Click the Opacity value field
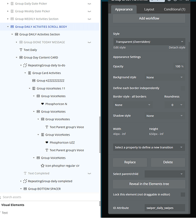This screenshot has height=218, width=196. tap(179, 66)
